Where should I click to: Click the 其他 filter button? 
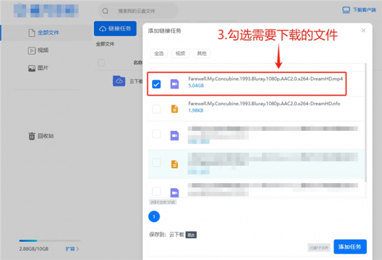pos(202,53)
